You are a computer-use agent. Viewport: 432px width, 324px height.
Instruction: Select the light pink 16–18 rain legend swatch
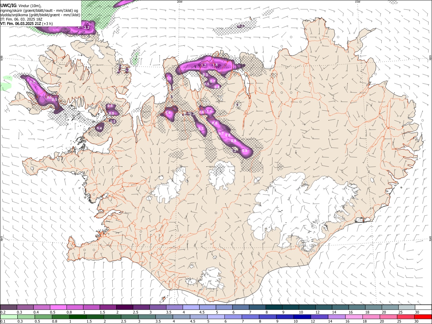[354, 317]
